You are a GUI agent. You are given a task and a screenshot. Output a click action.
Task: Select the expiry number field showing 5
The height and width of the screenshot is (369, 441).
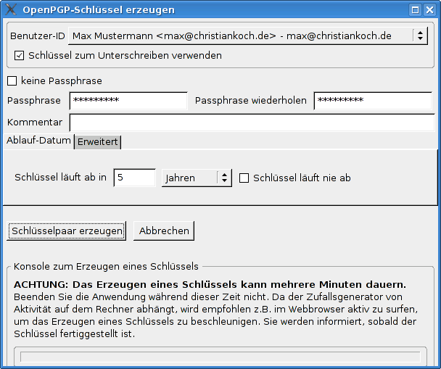134,178
